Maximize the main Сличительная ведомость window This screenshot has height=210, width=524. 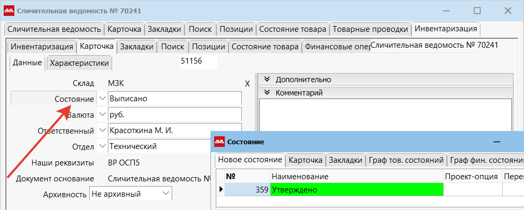click(477, 11)
